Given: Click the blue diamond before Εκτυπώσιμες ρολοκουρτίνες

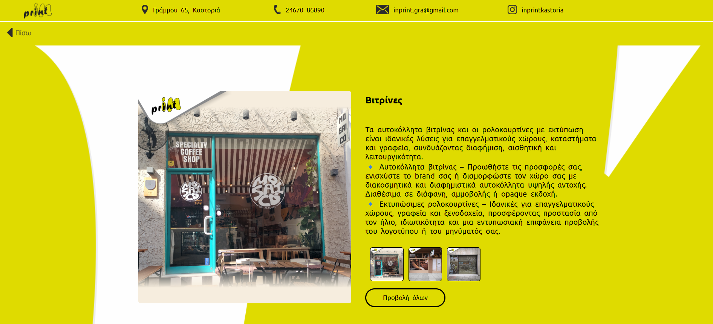Looking at the screenshot, I should point(370,204).
